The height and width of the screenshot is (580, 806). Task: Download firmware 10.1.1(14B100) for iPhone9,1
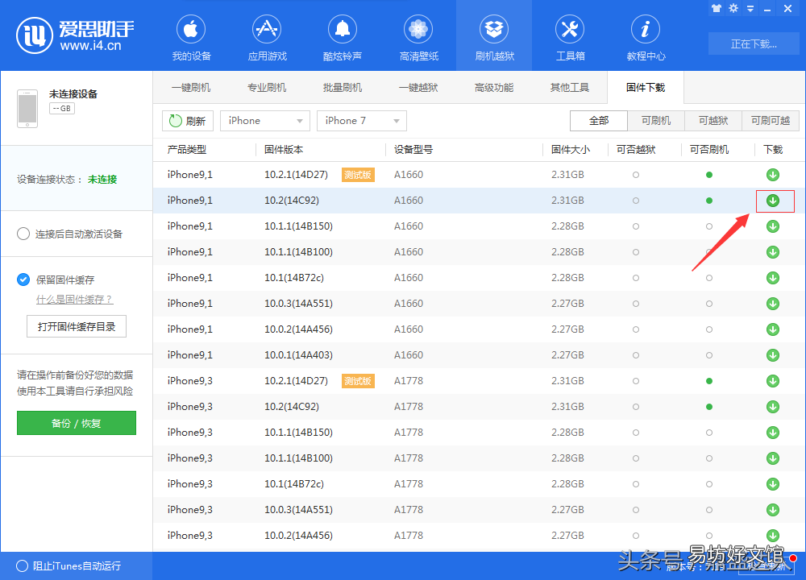(773, 252)
